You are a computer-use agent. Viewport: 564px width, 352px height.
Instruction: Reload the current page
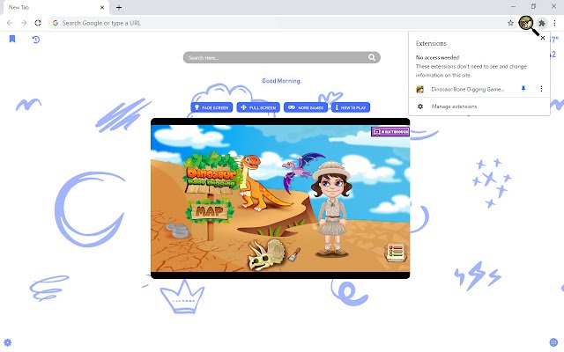(x=38, y=23)
